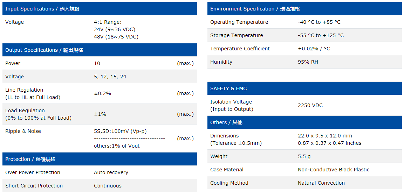Click the 48V (18~75 VDC) input range text

point(116,37)
